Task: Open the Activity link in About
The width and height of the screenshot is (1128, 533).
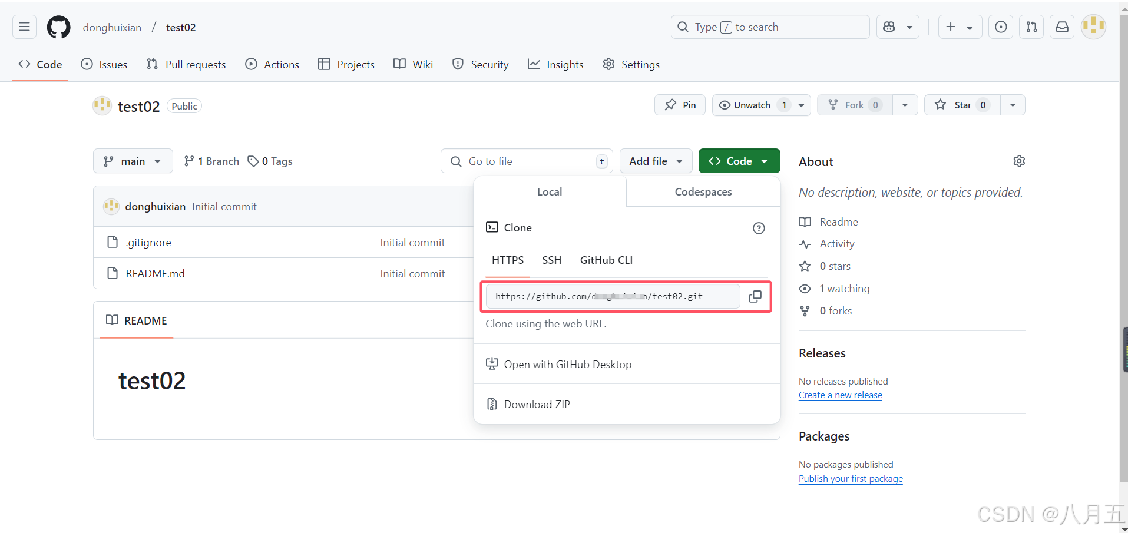Action: click(827, 243)
